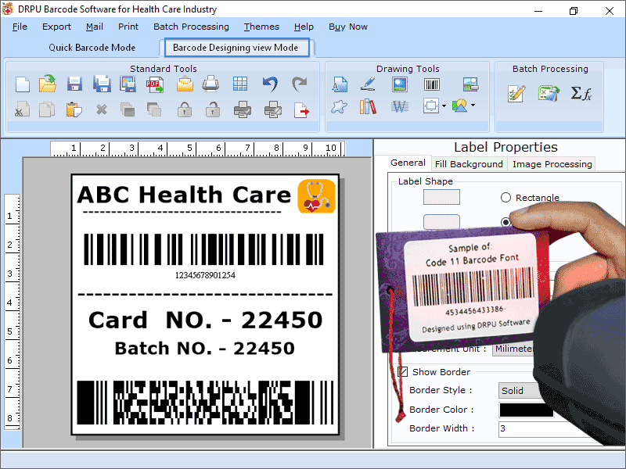
Task: Enable the Rectangle label shape
Action: point(504,198)
